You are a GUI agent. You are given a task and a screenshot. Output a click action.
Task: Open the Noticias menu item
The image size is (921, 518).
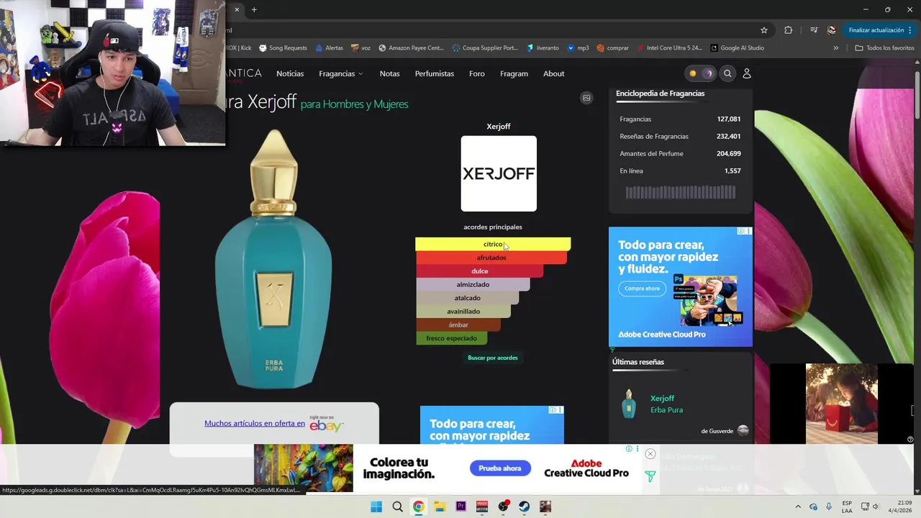tap(290, 73)
